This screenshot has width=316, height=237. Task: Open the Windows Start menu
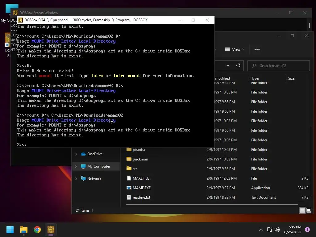(x=10, y=230)
